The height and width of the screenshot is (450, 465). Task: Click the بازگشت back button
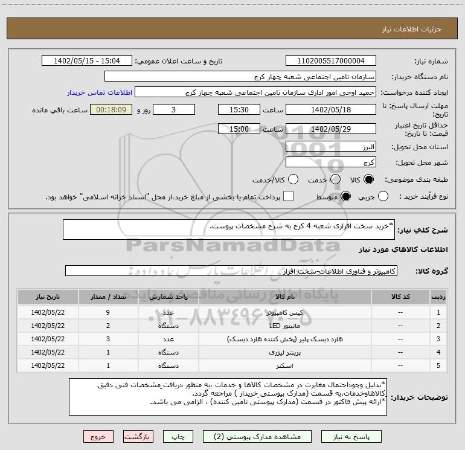pos(138,437)
